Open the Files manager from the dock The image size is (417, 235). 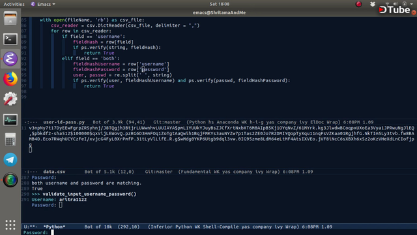[10, 19]
